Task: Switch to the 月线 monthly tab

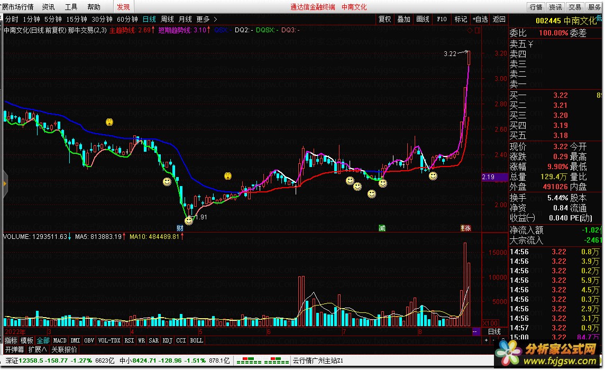Action: point(185,19)
